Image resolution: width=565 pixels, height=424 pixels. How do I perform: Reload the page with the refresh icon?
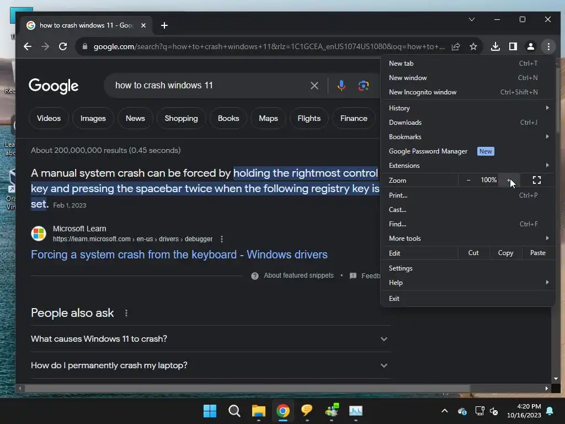pyautogui.click(x=63, y=46)
